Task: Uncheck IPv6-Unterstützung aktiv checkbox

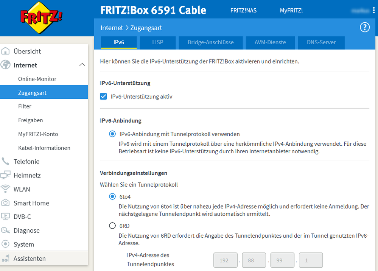Action: 103,97
